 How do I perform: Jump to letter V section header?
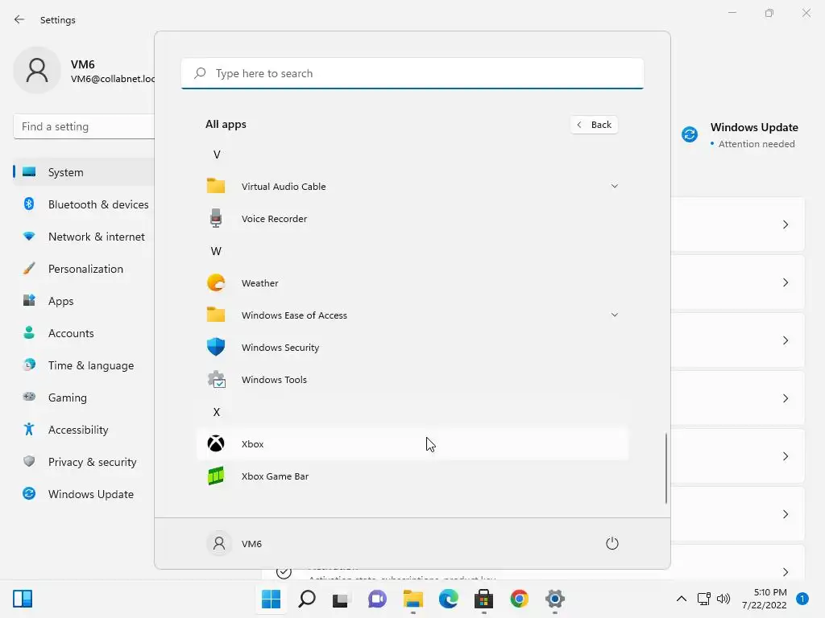point(216,154)
